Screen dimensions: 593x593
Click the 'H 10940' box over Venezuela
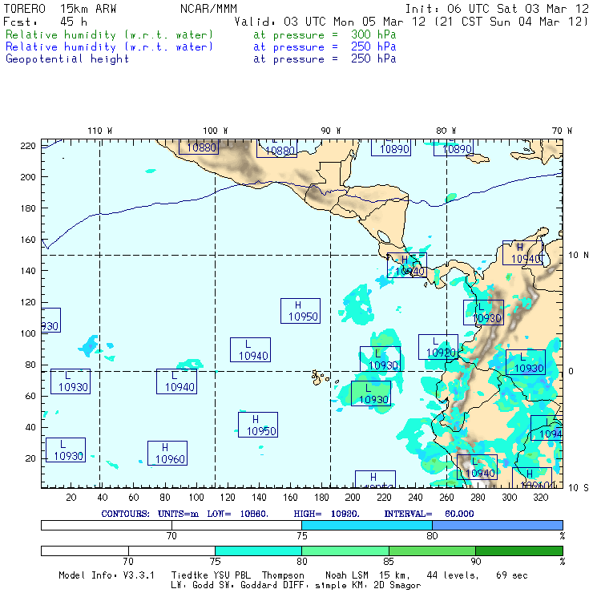click(x=522, y=252)
